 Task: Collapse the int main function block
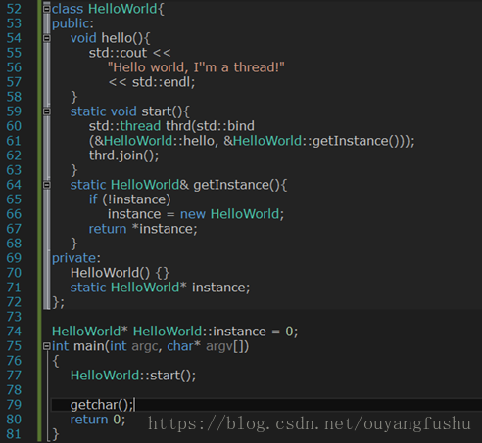[x=47, y=346]
